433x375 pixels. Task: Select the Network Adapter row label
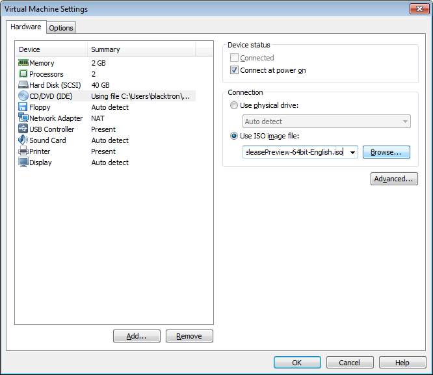pos(56,118)
